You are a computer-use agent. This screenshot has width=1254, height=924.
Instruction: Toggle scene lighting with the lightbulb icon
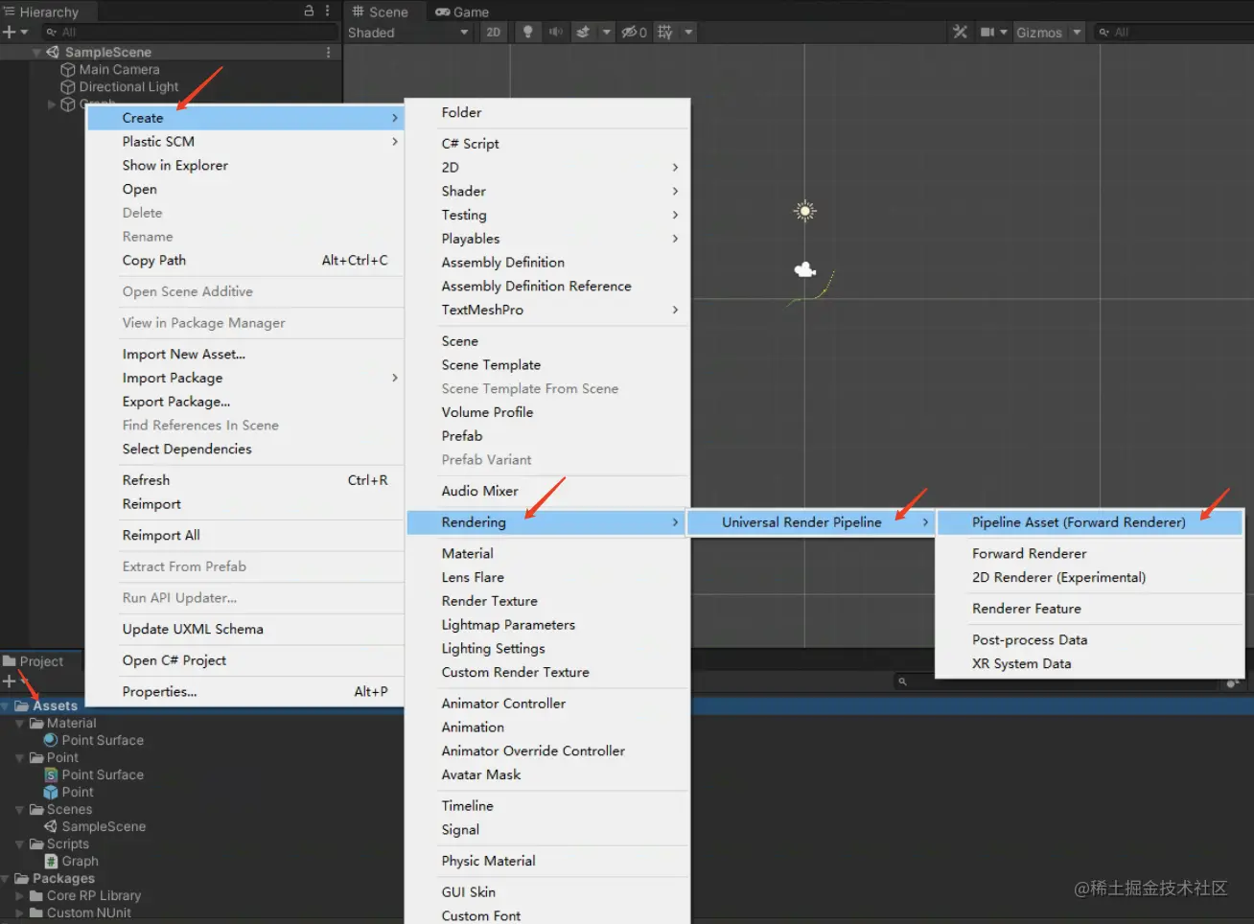[x=527, y=33]
